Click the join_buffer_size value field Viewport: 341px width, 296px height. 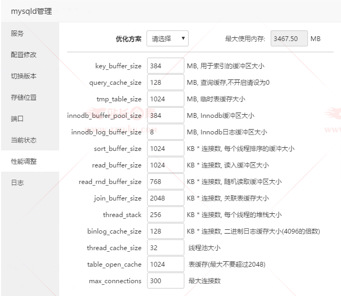[x=165, y=198]
